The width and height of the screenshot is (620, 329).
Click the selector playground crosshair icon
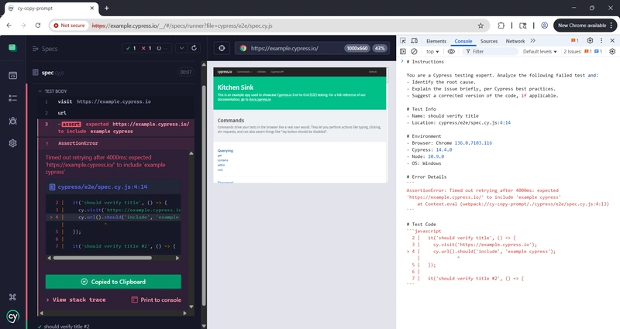[222, 48]
